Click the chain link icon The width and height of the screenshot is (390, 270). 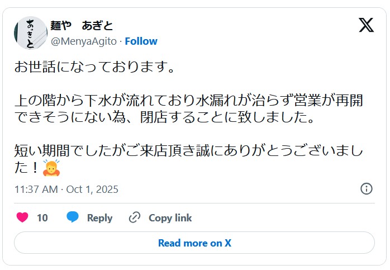pyautogui.click(x=135, y=217)
